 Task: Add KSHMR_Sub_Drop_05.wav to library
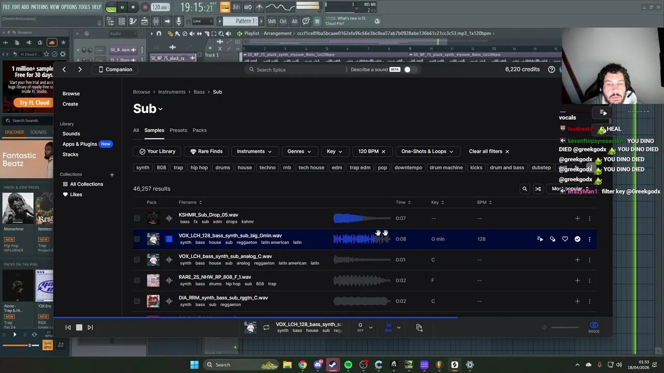(577, 218)
